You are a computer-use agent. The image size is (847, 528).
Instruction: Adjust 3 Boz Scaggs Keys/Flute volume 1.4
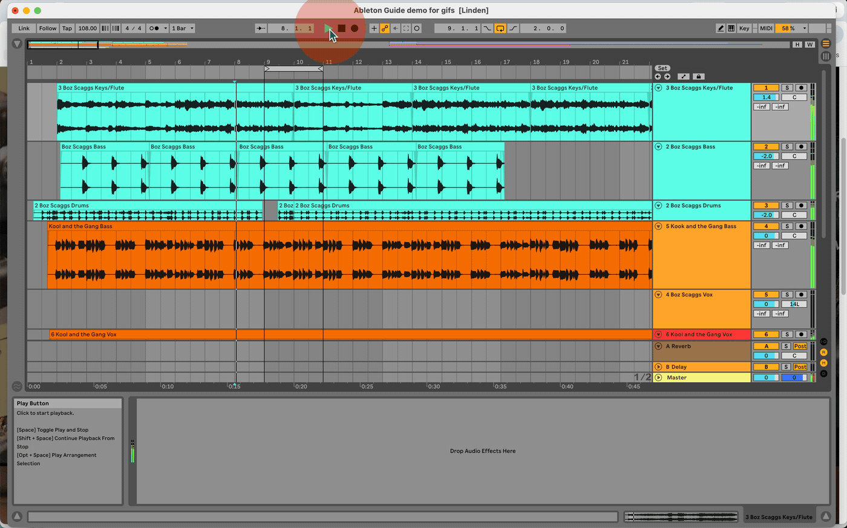766,97
